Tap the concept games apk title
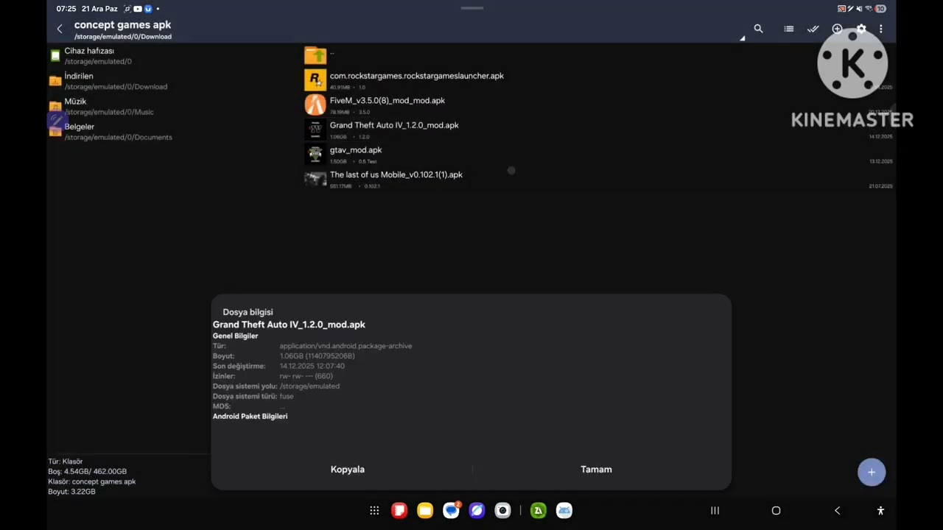943x530 pixels. 122,25
